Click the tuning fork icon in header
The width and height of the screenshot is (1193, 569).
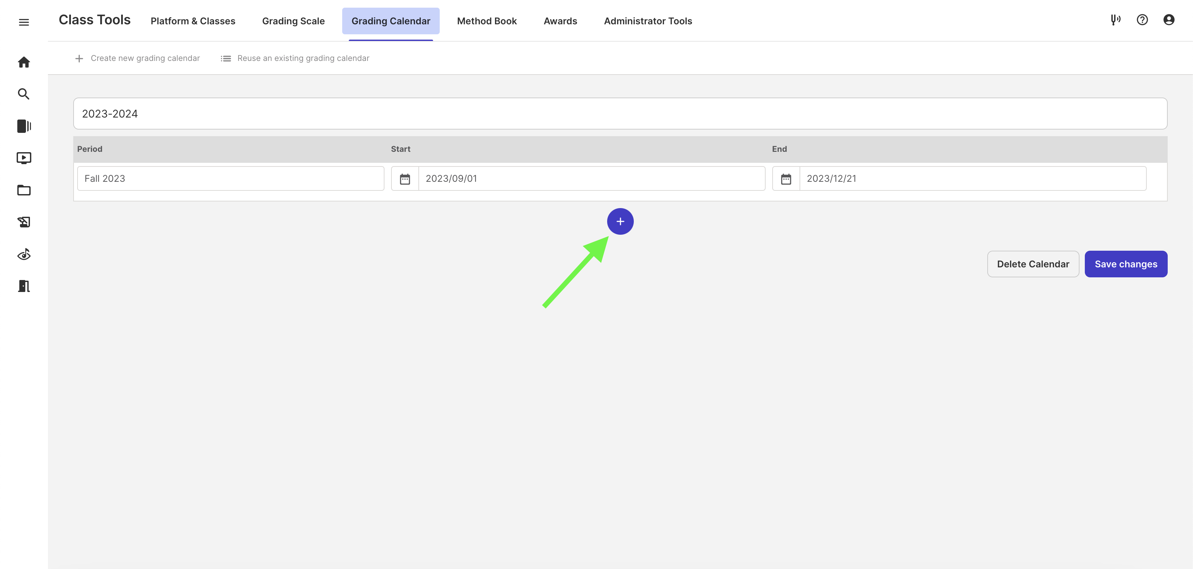click(1115, 20)
